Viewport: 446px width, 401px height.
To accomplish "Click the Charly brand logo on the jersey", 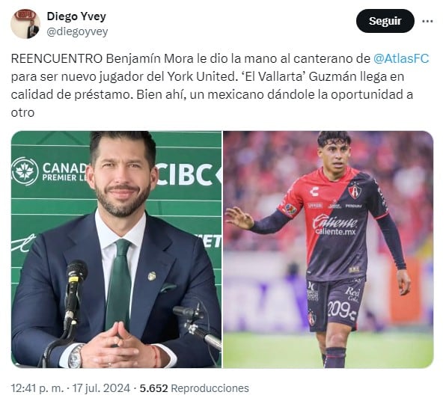I will click(x=314, y=192).
